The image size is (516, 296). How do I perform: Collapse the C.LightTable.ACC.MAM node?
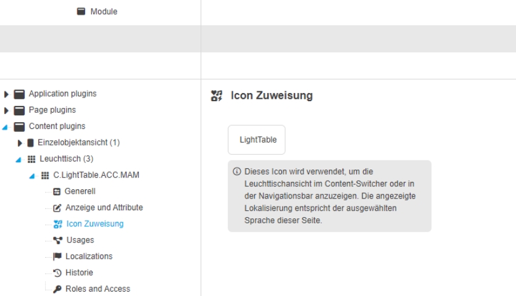tap(31, 176)
